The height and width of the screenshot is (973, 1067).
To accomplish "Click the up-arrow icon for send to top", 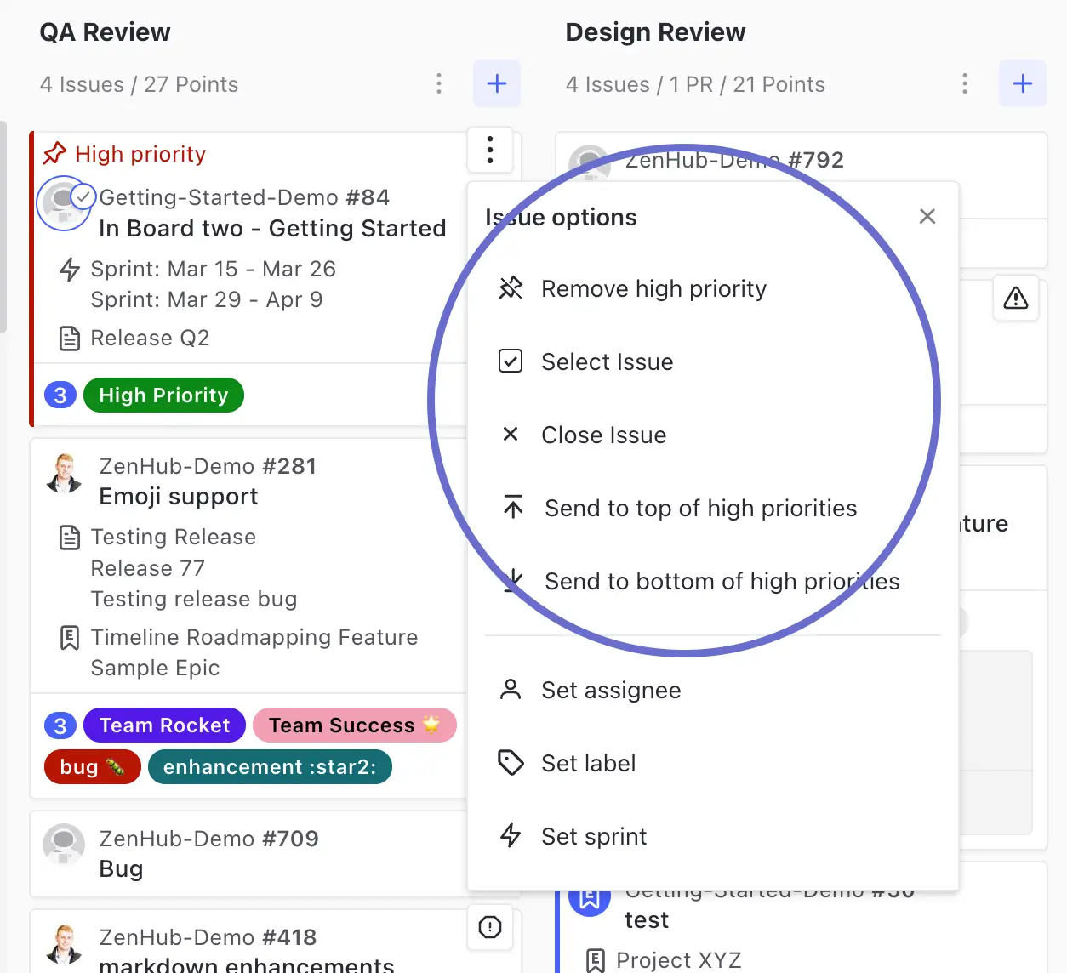I will (513, 507).
